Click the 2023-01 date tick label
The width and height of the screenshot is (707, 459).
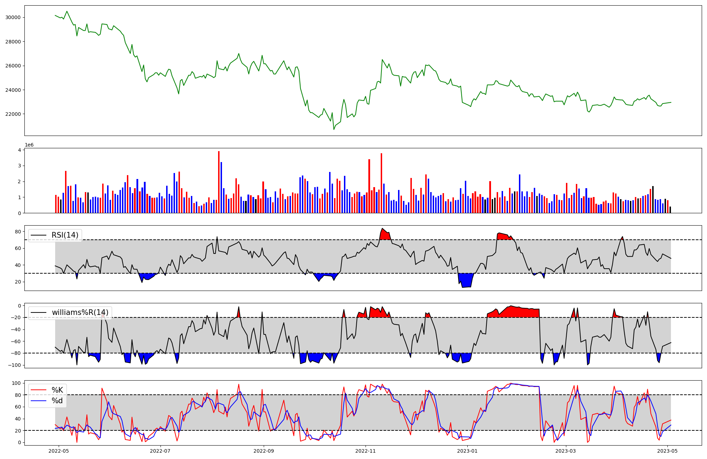tap(467, 451)
